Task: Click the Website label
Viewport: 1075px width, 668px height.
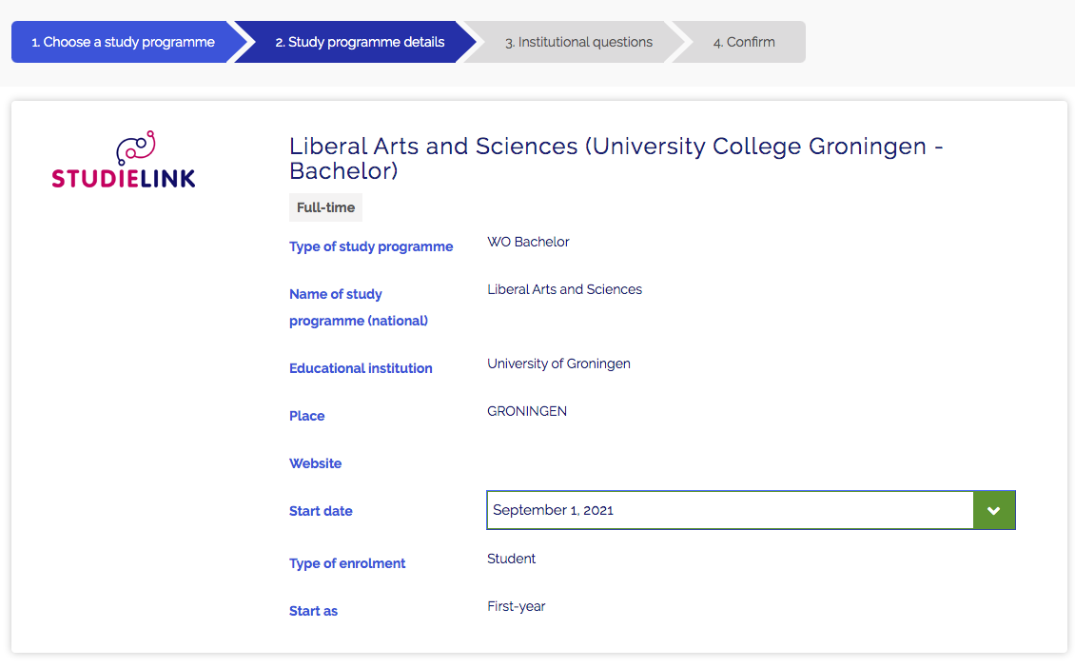Action: pyautogui.click(x=315, y=463)
